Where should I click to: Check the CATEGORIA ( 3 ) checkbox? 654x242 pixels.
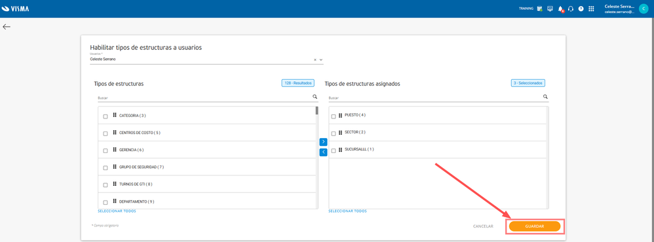click(106, 116)
